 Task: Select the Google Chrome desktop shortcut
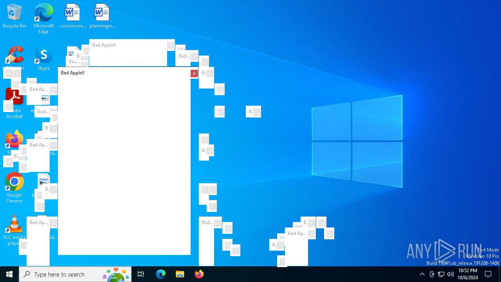14,188
